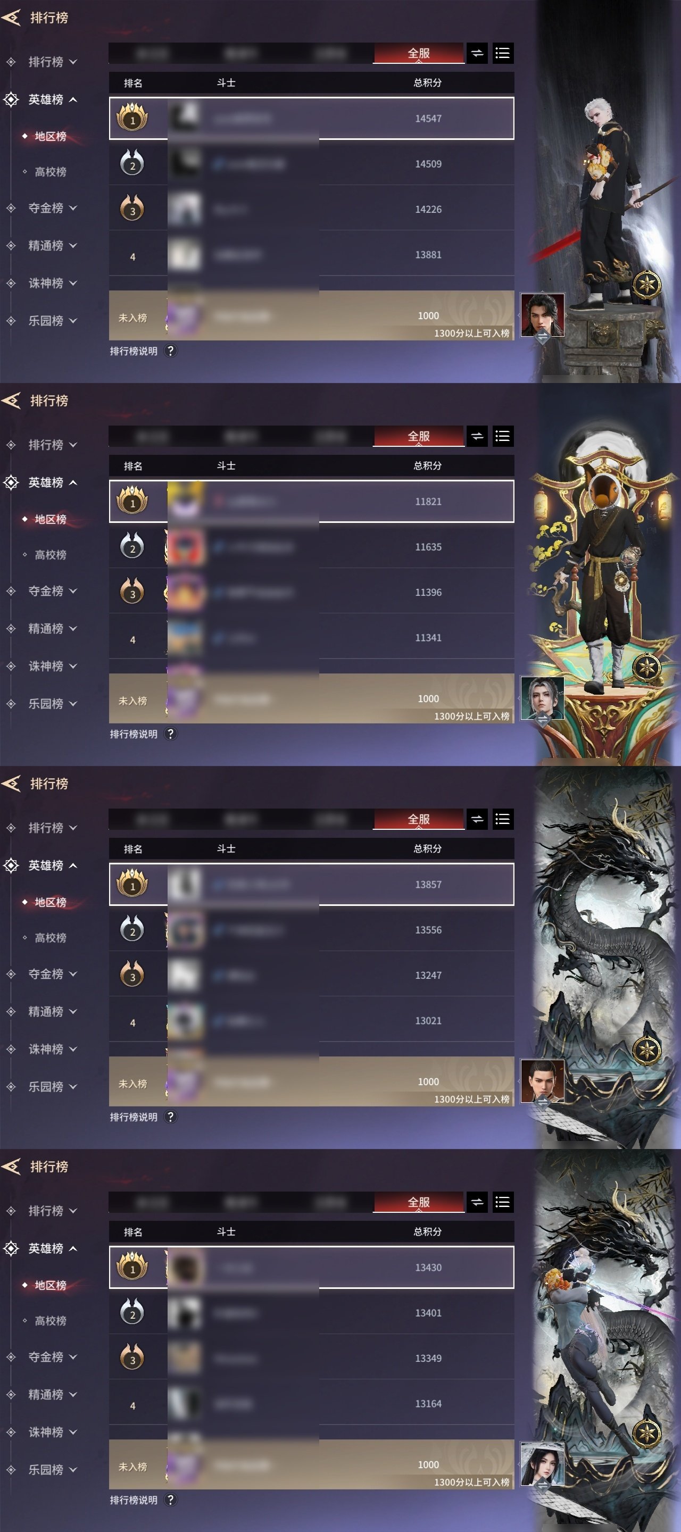Click gold flower emblem near the white-haired swordsman
Viewport: 681px width, 1532px height.
point(646,284)
